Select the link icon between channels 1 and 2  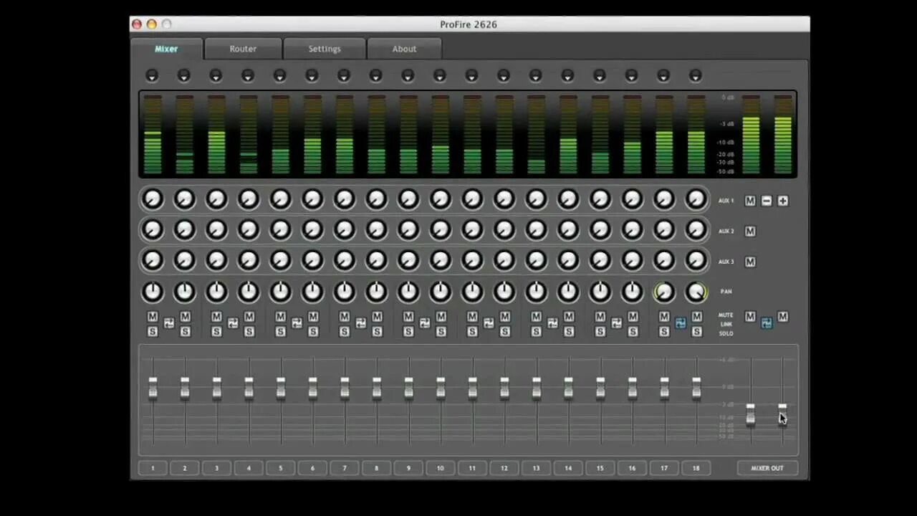(168, 322)
